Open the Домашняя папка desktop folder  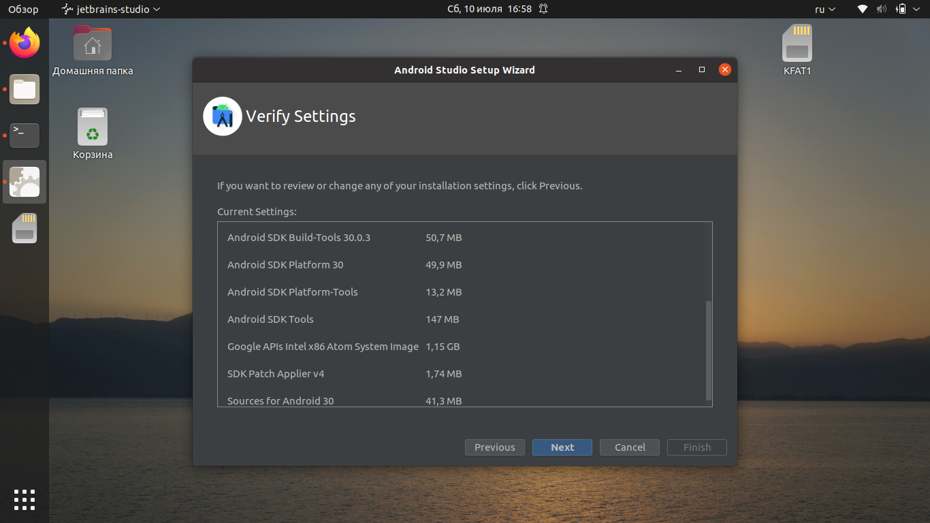(93, 50)
